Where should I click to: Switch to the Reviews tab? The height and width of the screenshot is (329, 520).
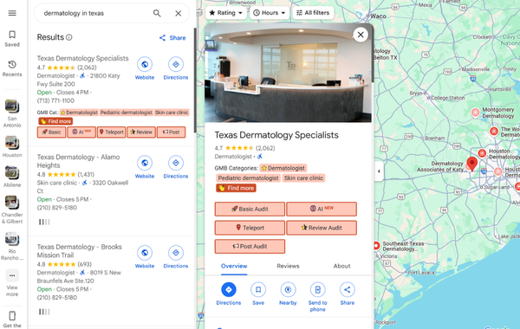coord(288,266)
